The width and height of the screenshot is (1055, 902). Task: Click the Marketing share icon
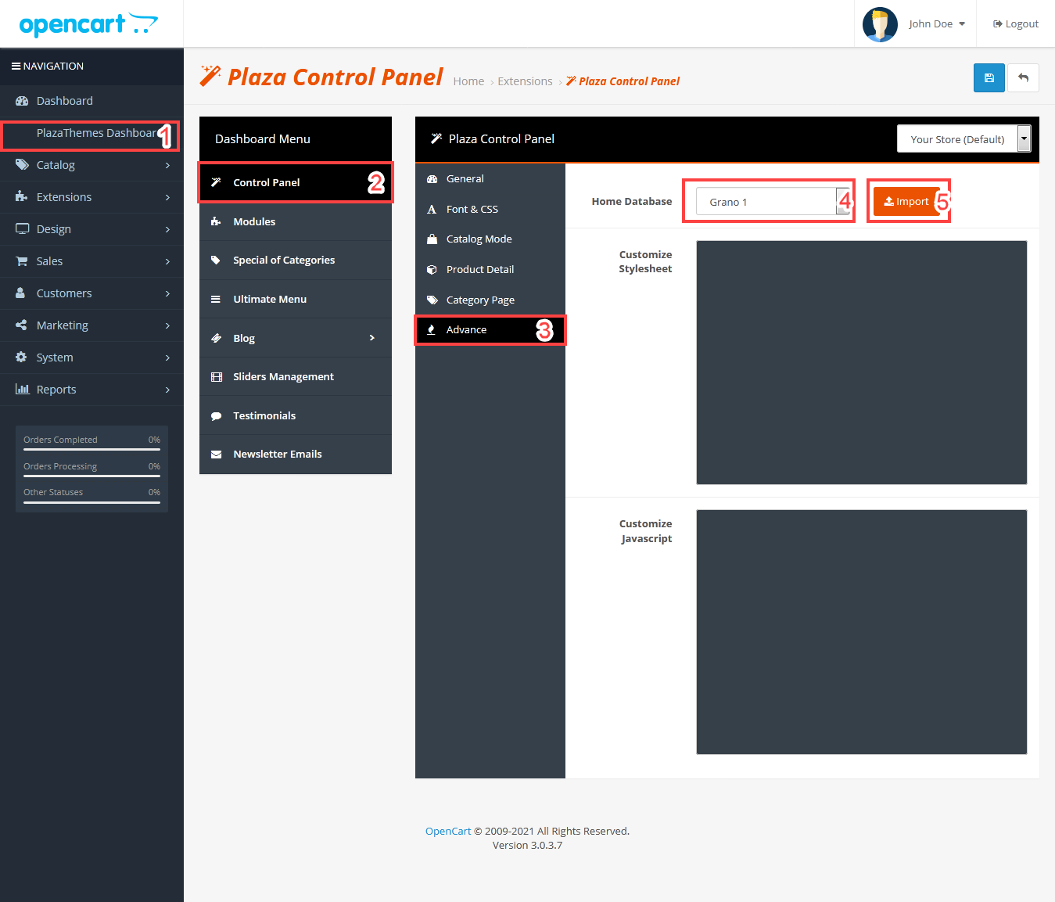(x=22, y=325)
